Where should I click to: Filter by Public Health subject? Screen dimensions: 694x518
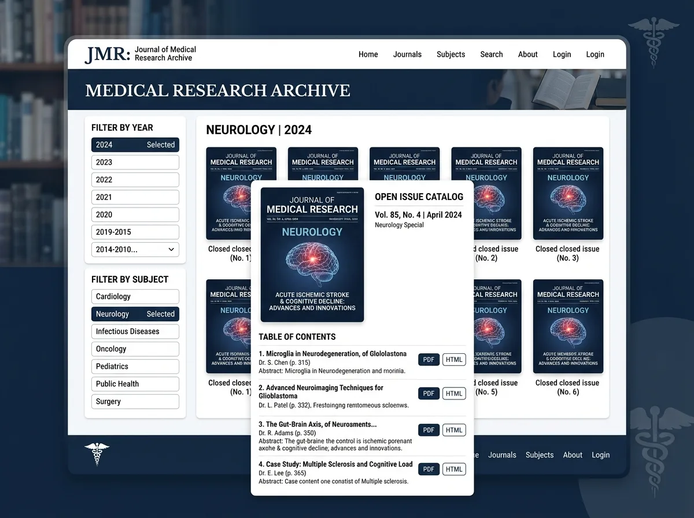click(x=135, y=384)
